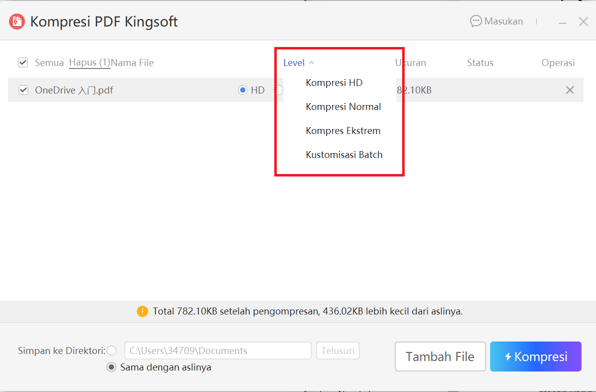Collapse the Level dropdown via its chevron
596x392 pixels.
point(312,62)
